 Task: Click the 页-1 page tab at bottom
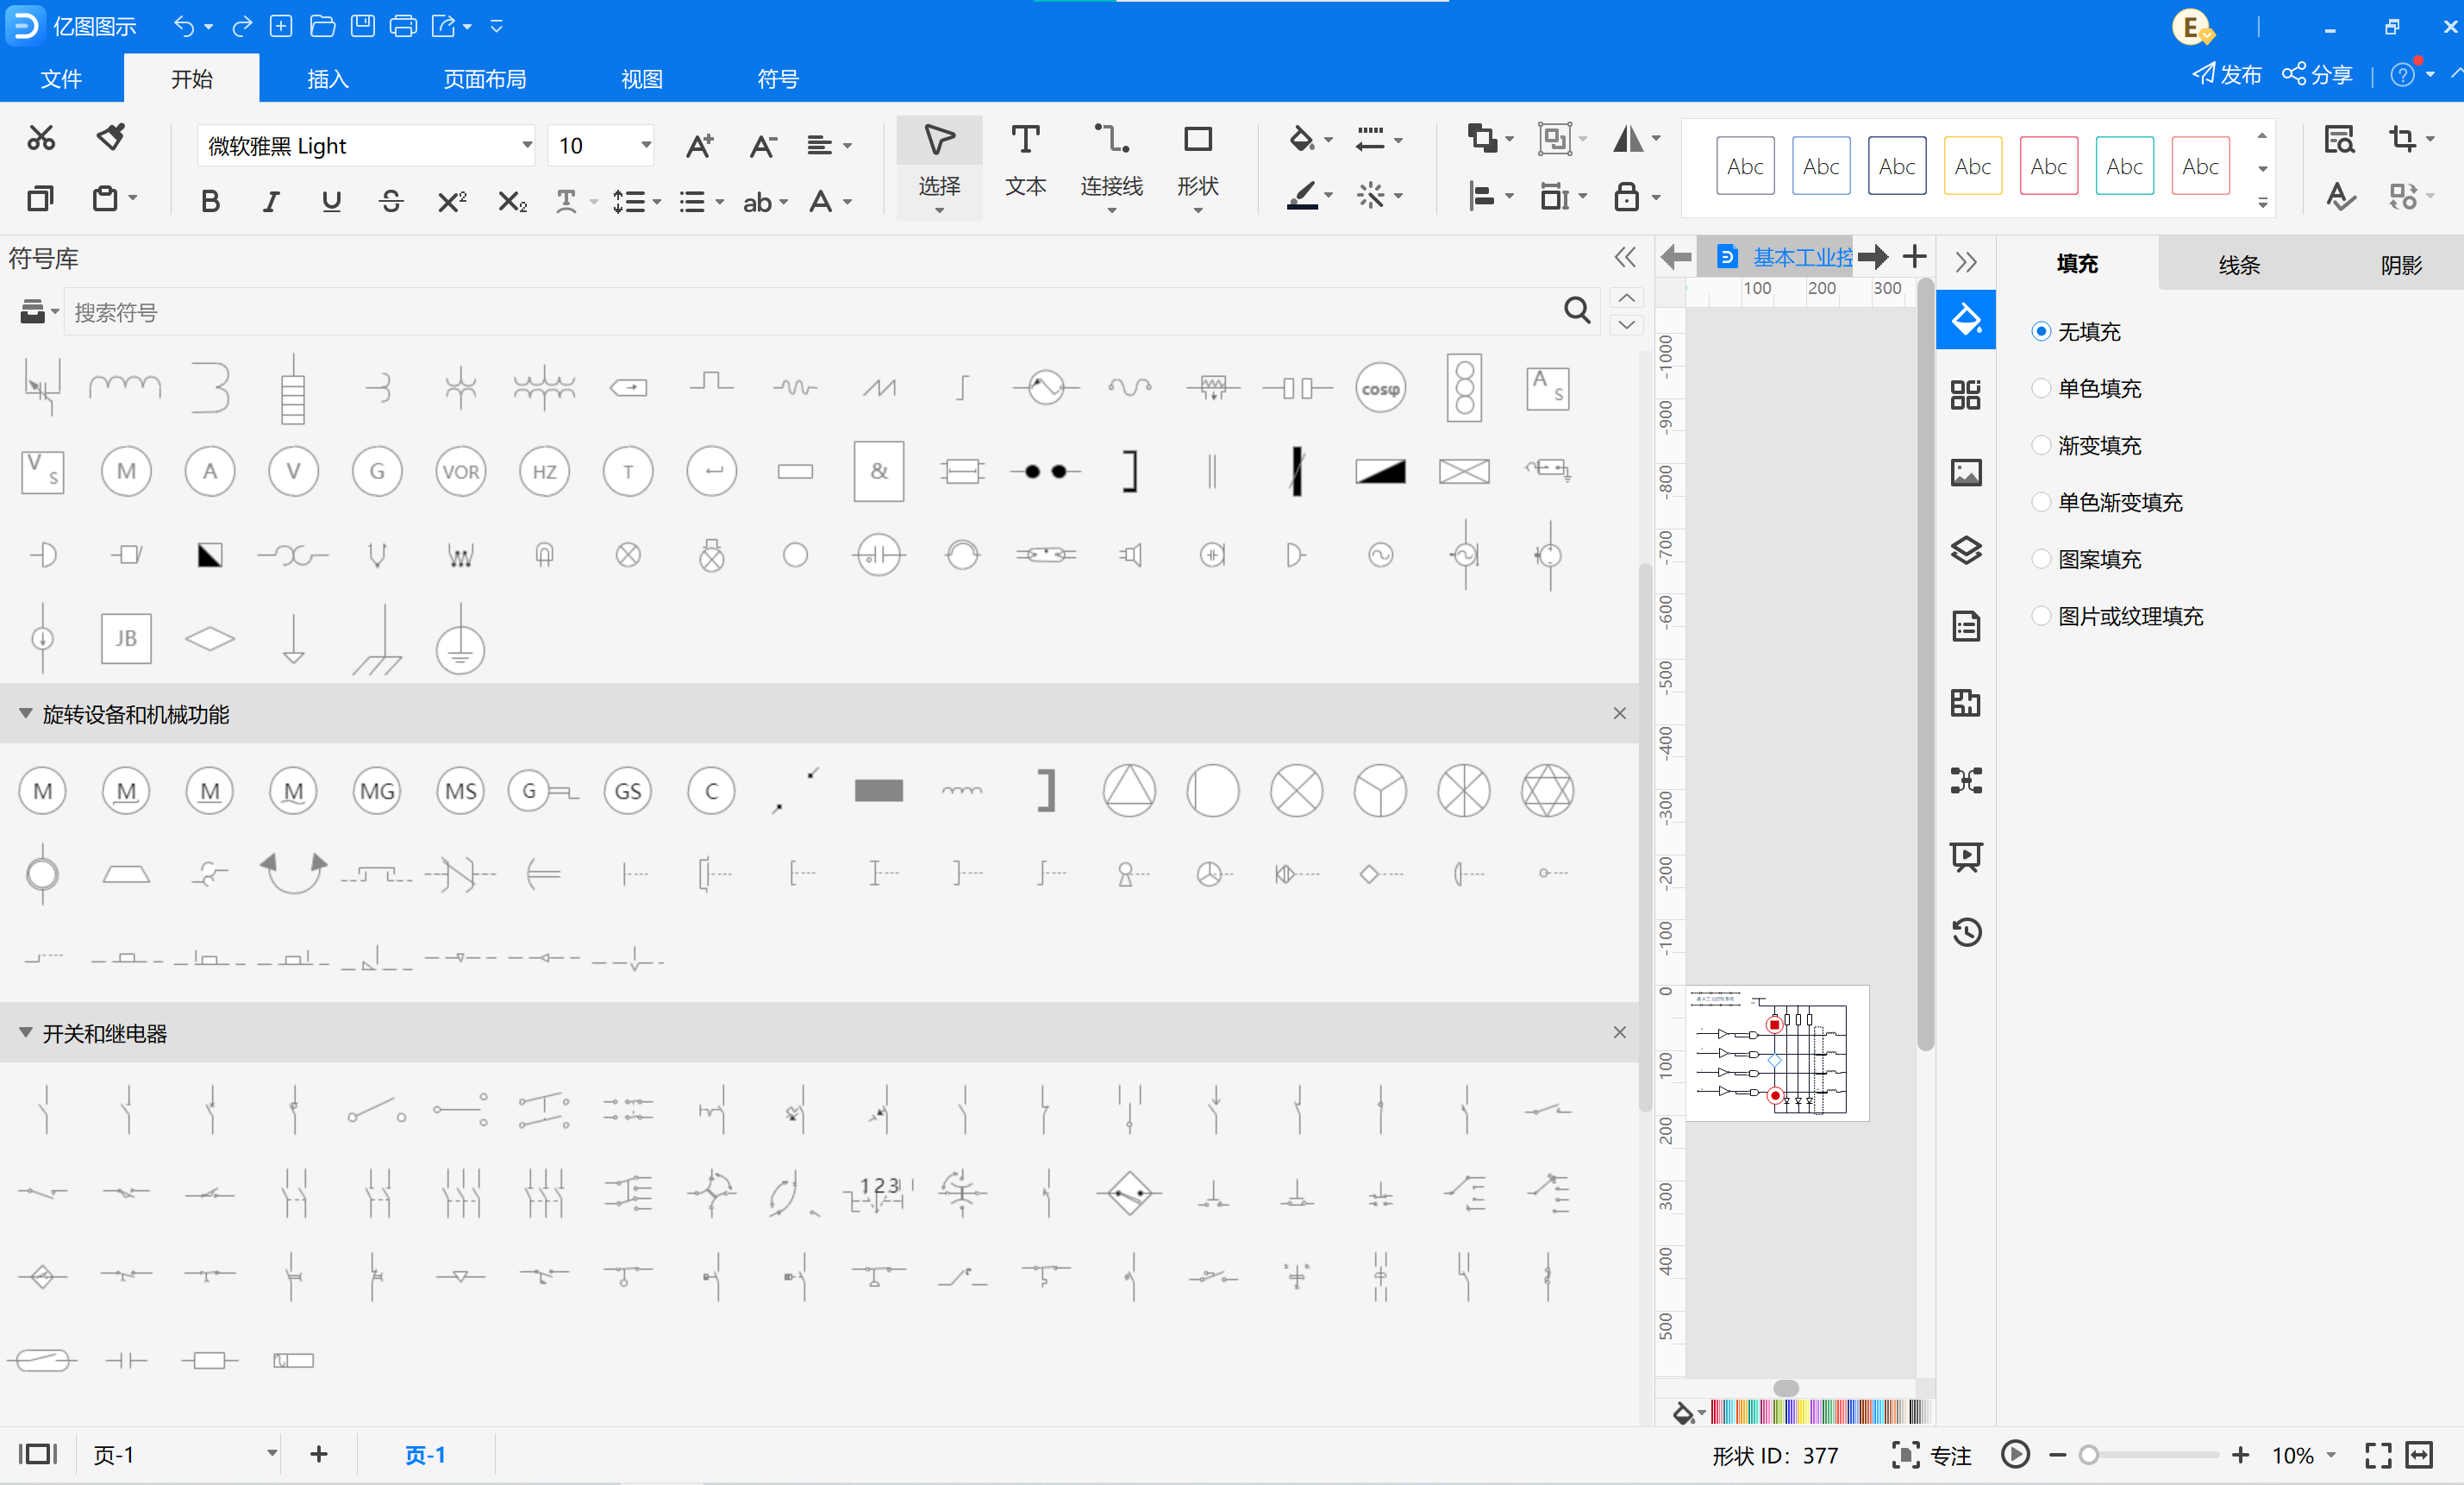(x=425, y=1455)
